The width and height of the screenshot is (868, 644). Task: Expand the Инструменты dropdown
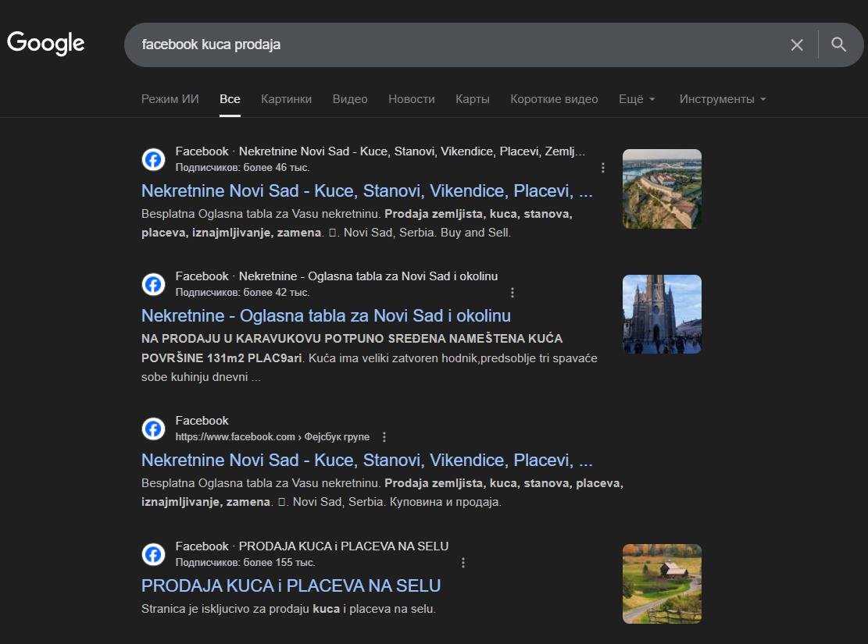[722, 99]
